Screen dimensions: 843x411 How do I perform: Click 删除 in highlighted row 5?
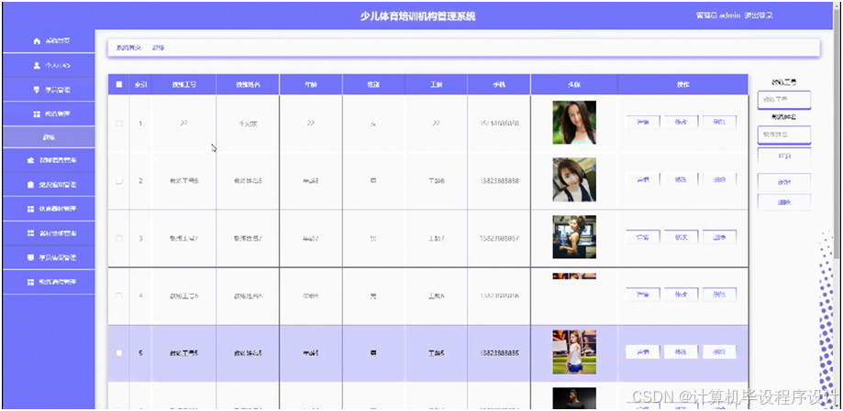pyautogui.click(x=719, y=352)
